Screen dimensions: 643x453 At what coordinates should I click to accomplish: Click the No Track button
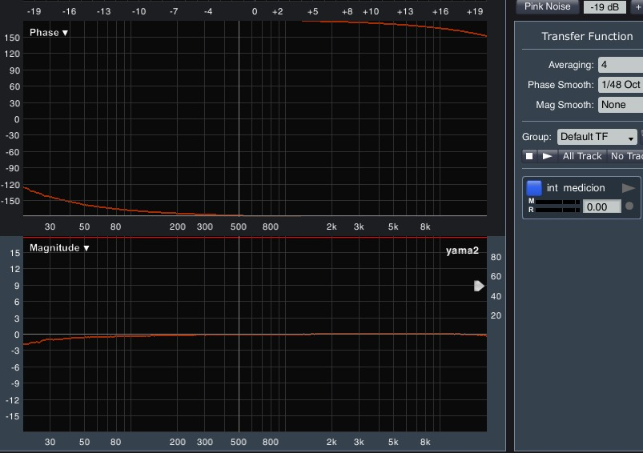[625, 156]
